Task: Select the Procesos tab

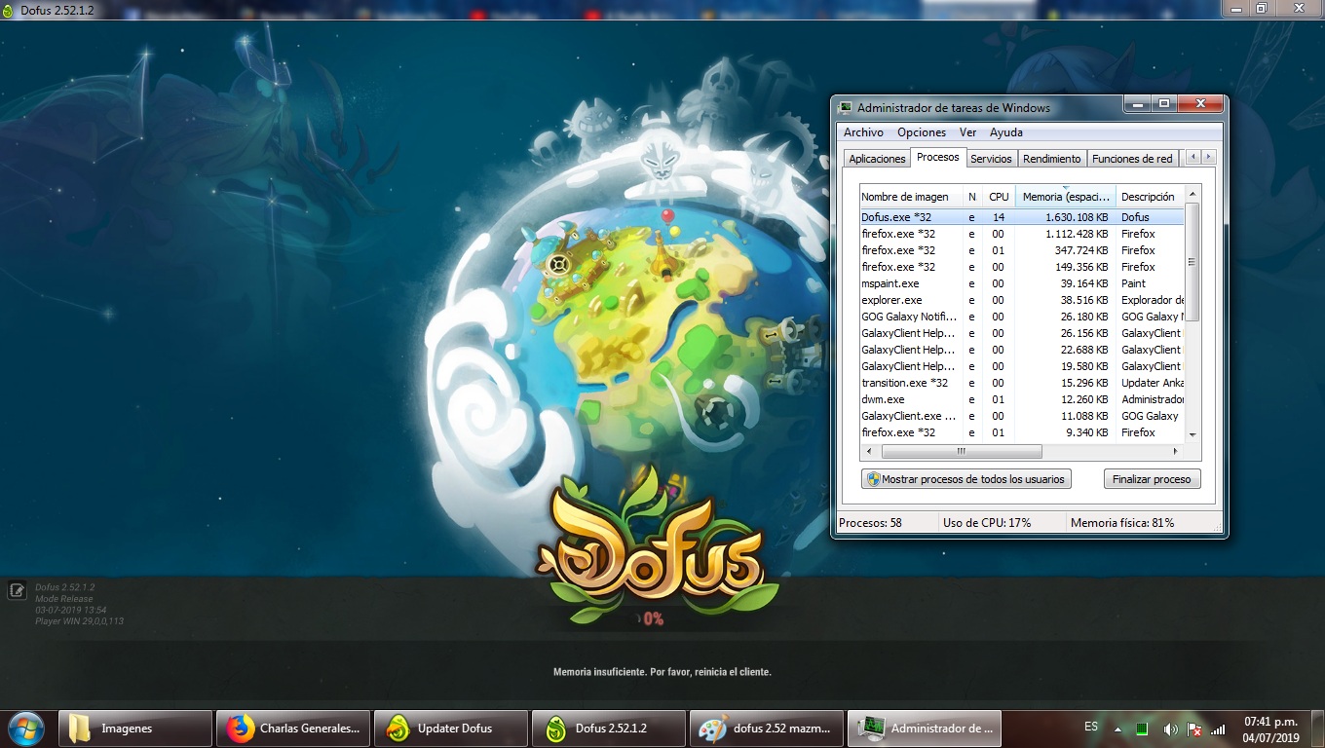Action: (x=938, y=157)
